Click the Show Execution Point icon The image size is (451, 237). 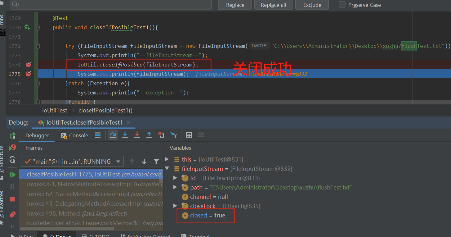tap(97, 135)
